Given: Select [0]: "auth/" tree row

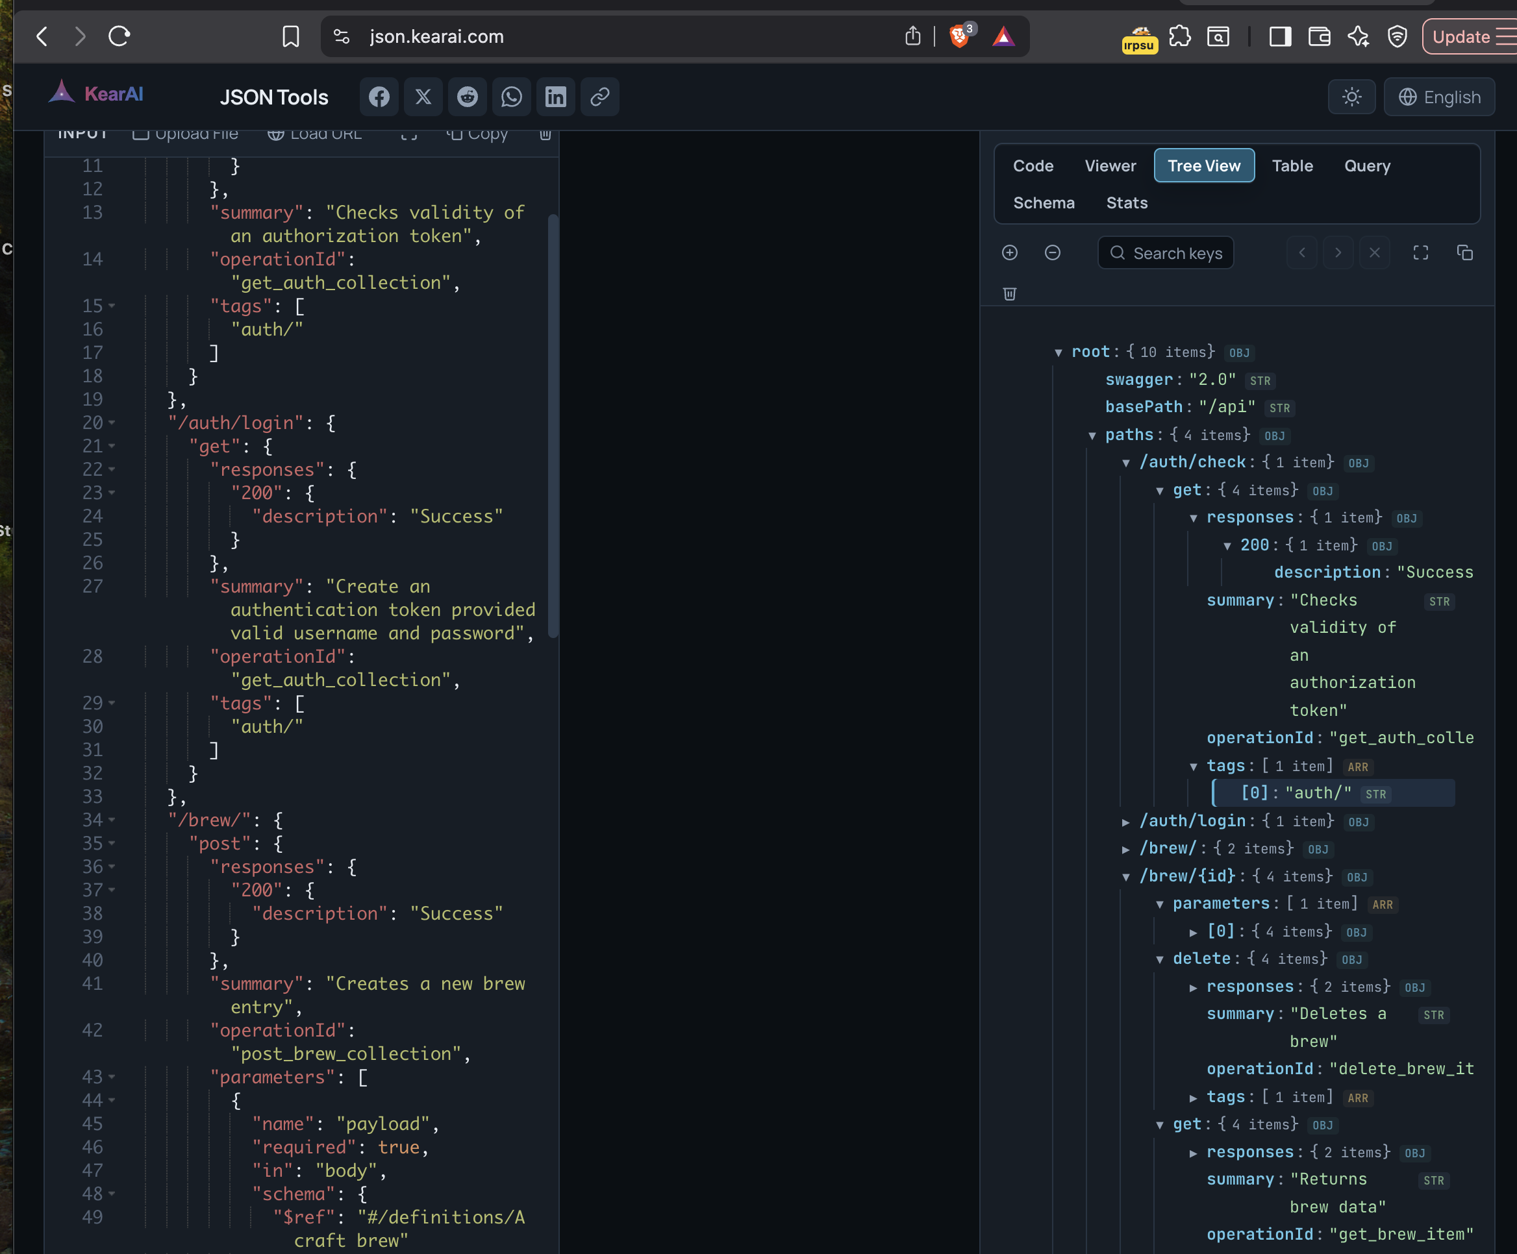Looking at the screenshot, I should 1333,793.
